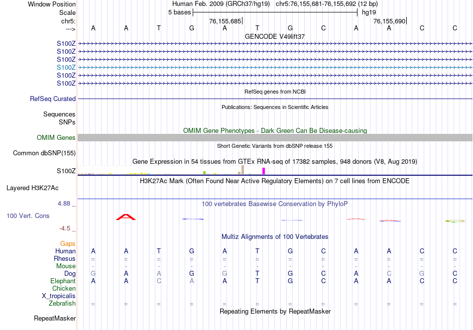Click the Human species label
This screenshot has height=330, width=473.
[x=65, y=251]
